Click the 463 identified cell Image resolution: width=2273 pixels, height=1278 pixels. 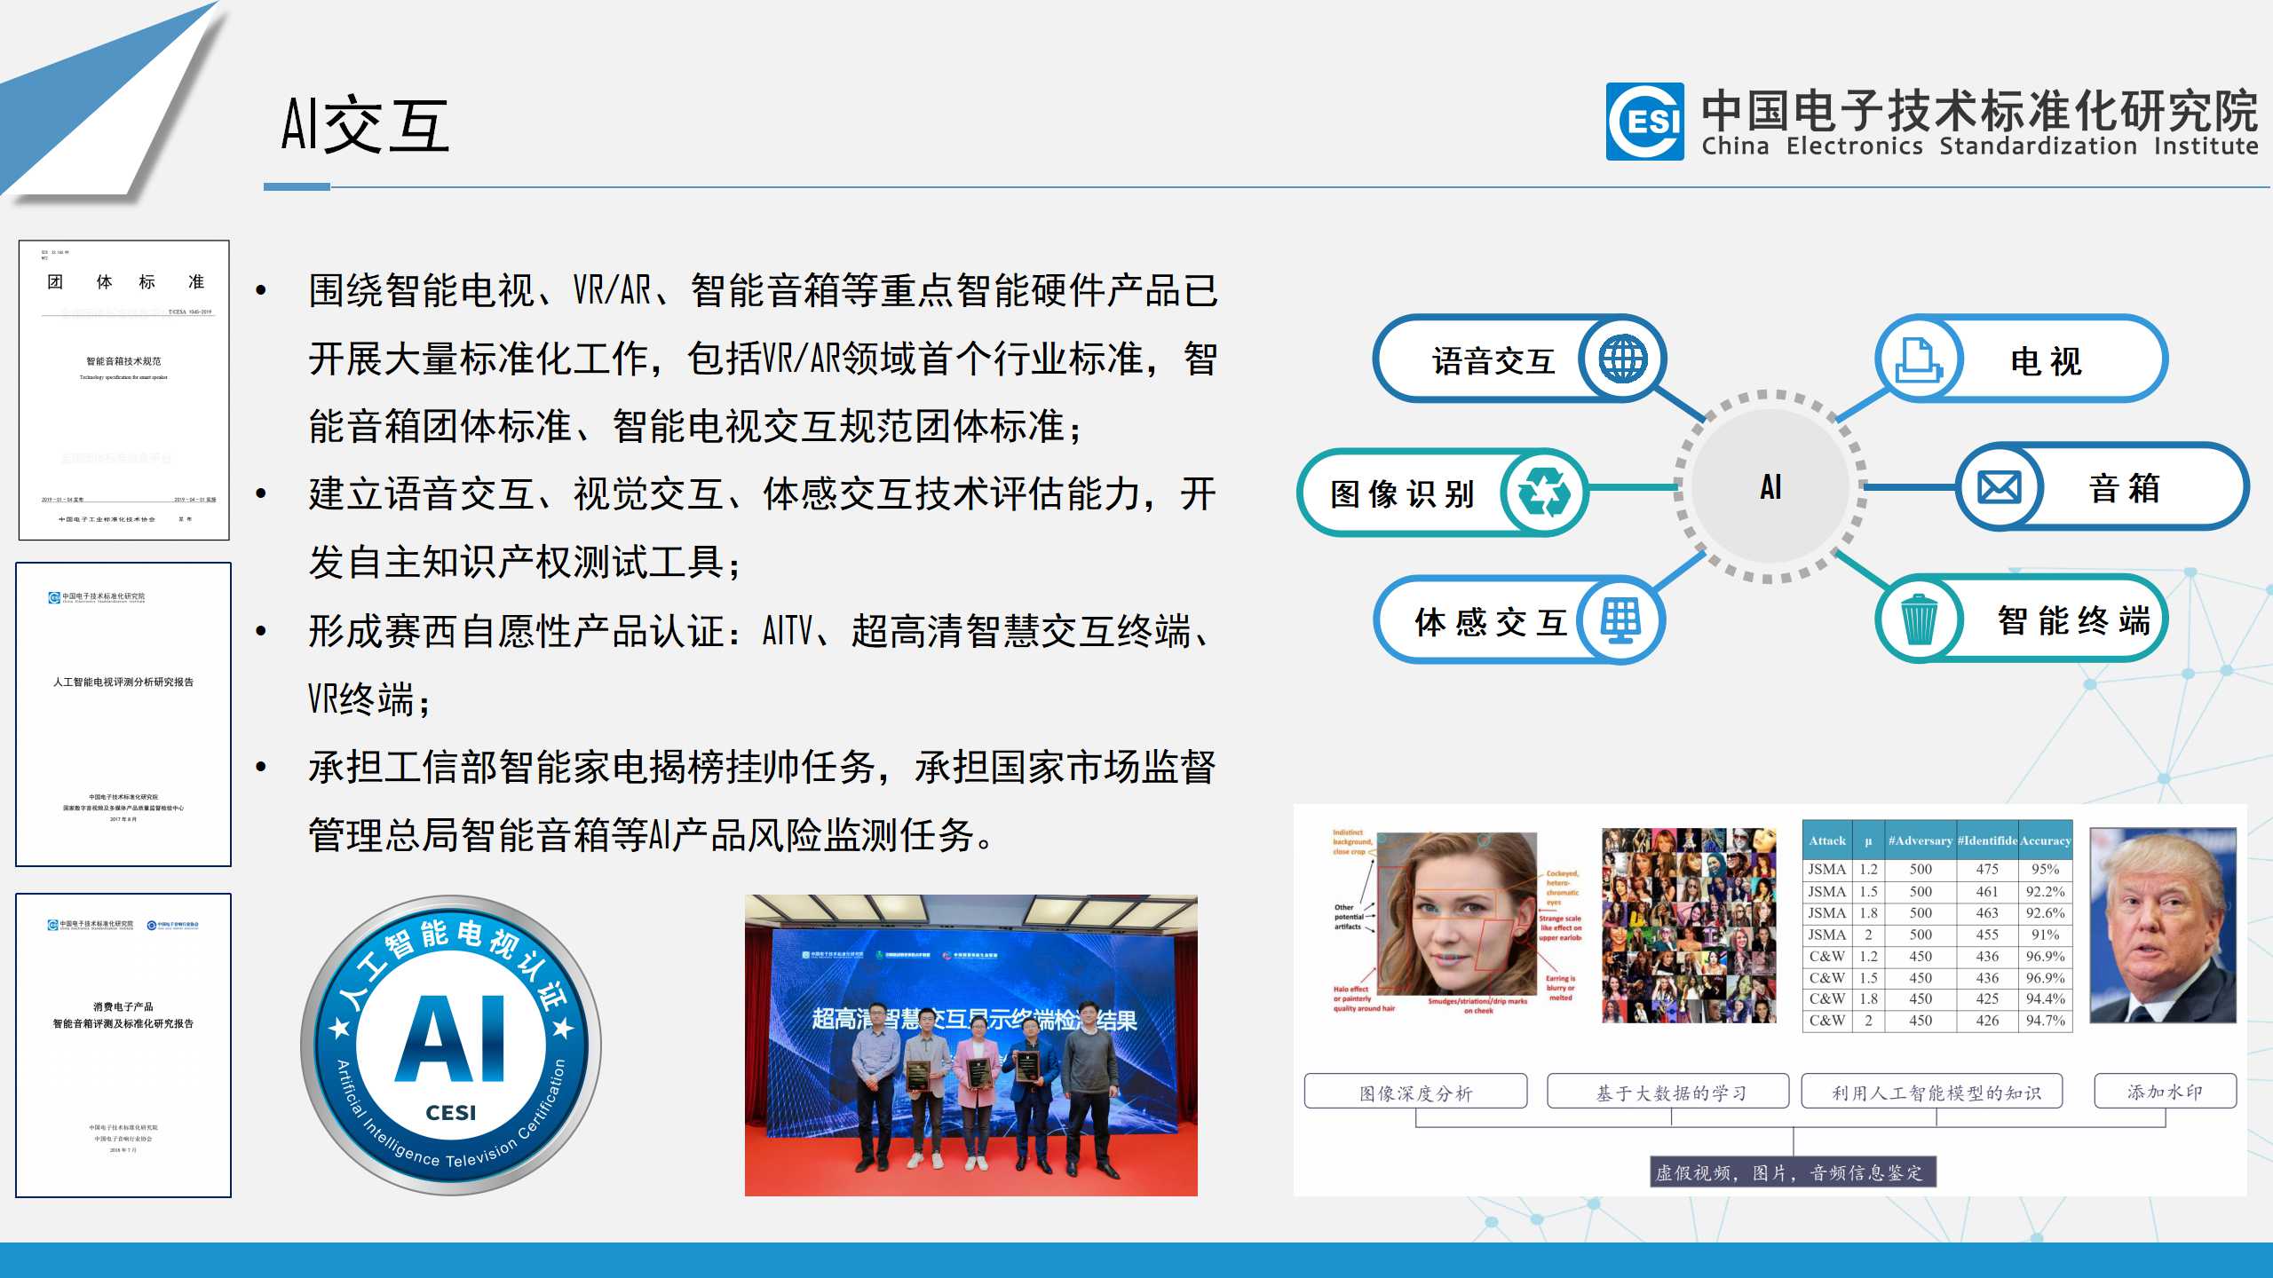point(1987,912)
